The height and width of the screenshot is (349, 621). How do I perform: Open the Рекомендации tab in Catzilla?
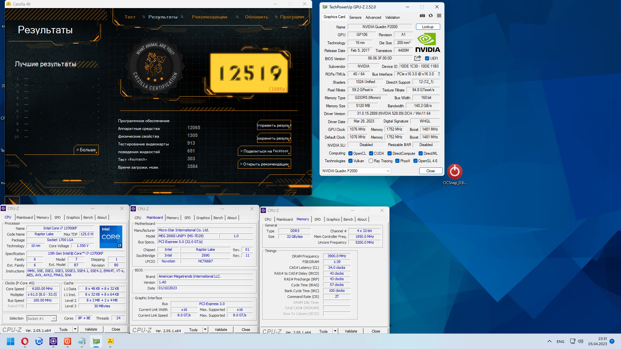pyautogui.click(x=209, y=17)
